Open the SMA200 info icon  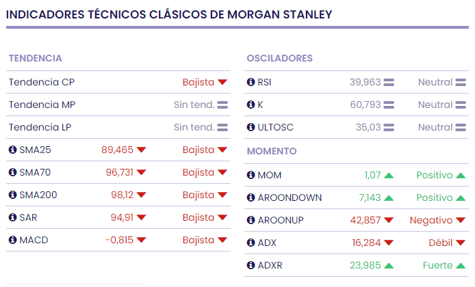click(x=13, y=195)
